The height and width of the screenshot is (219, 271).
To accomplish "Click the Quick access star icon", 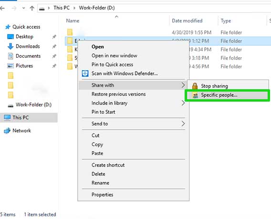I will [8, 27].
